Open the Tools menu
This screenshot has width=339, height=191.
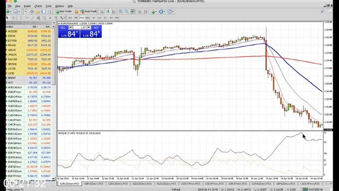click(x=49, y=6)
